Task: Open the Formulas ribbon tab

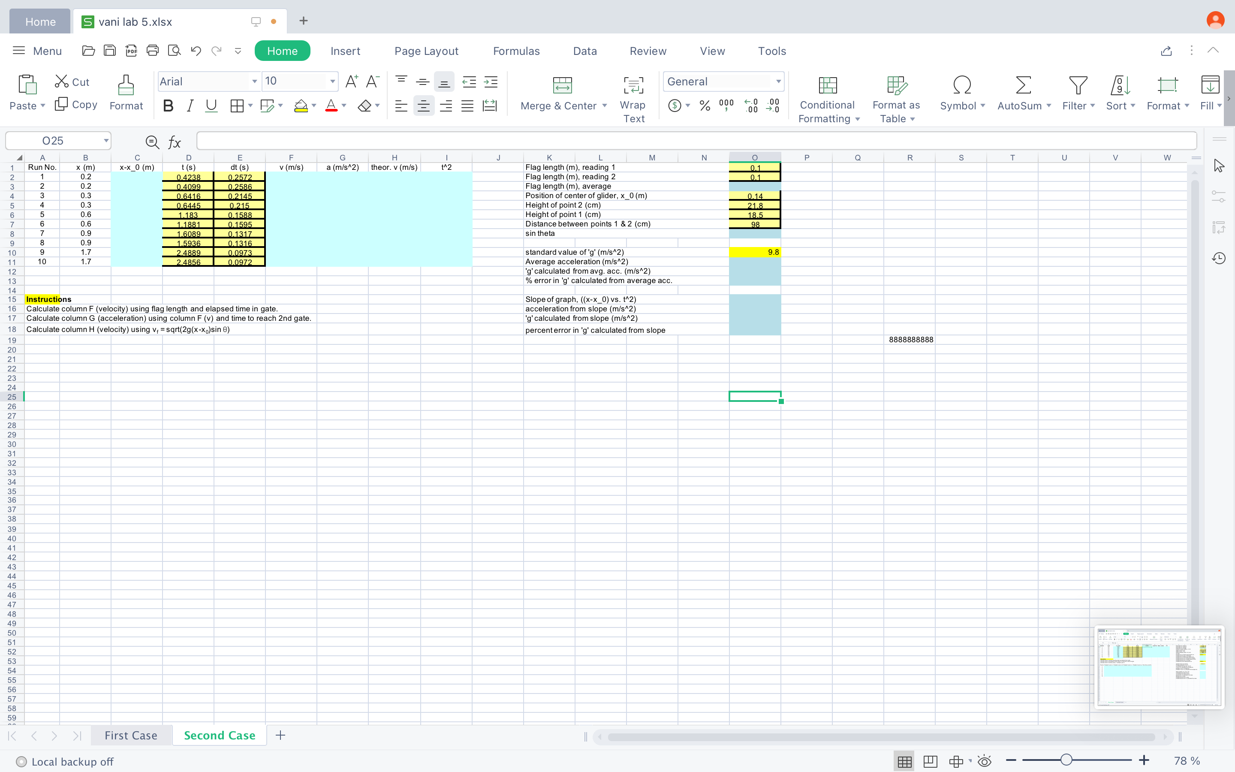Action: pos(516,51)
